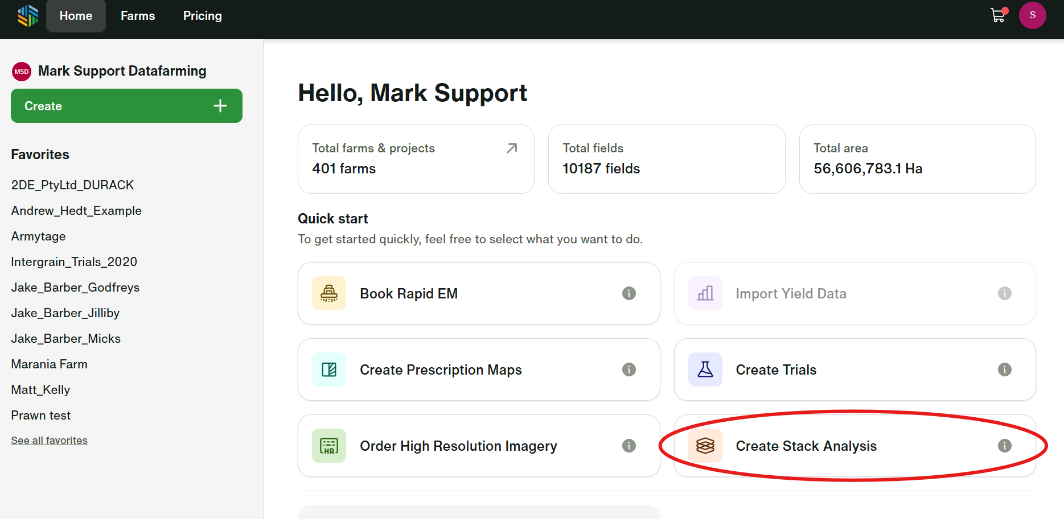This screenshot has height=519, width=1064.
Task: Open the user profile avatar menu
Action: 1032,15
